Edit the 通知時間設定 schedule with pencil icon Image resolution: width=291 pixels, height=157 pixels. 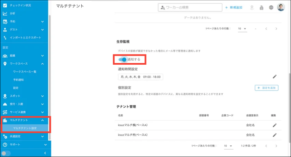pyautogui.click(x=274, y=77)
